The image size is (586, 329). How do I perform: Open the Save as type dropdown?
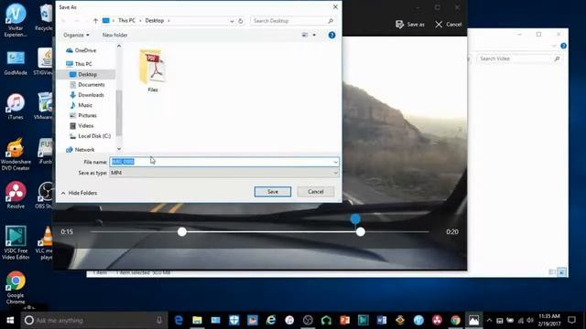pyautogui.click(x=223, y=173)
